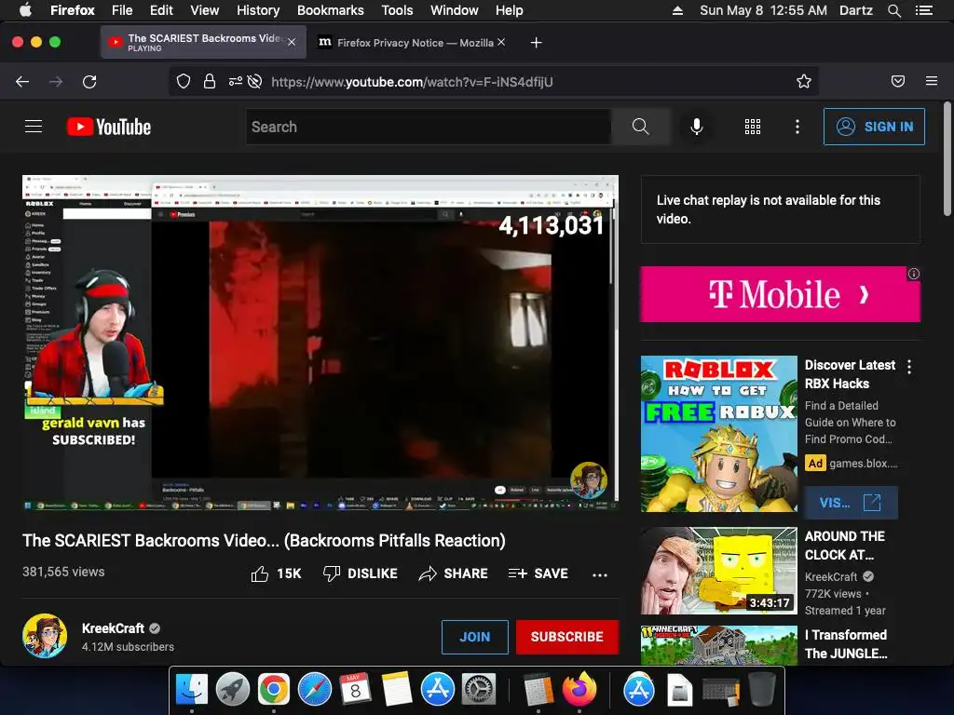Open options menu for the RBX Hacks ad
The width and height of the screenshot is (954, 715).
tap(909, 367)
